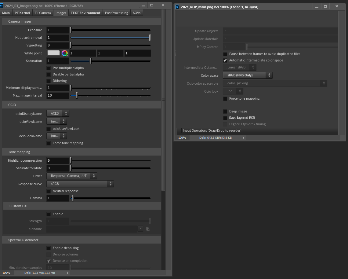Check Force tone mapping in ROP main window
The width and height of the screenshot is (348, 279).
pos(225,99)
